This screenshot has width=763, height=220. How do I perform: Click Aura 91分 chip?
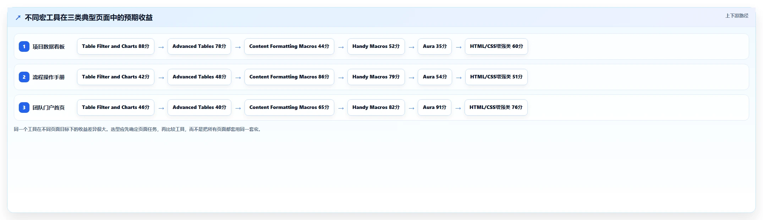point(434,108)
